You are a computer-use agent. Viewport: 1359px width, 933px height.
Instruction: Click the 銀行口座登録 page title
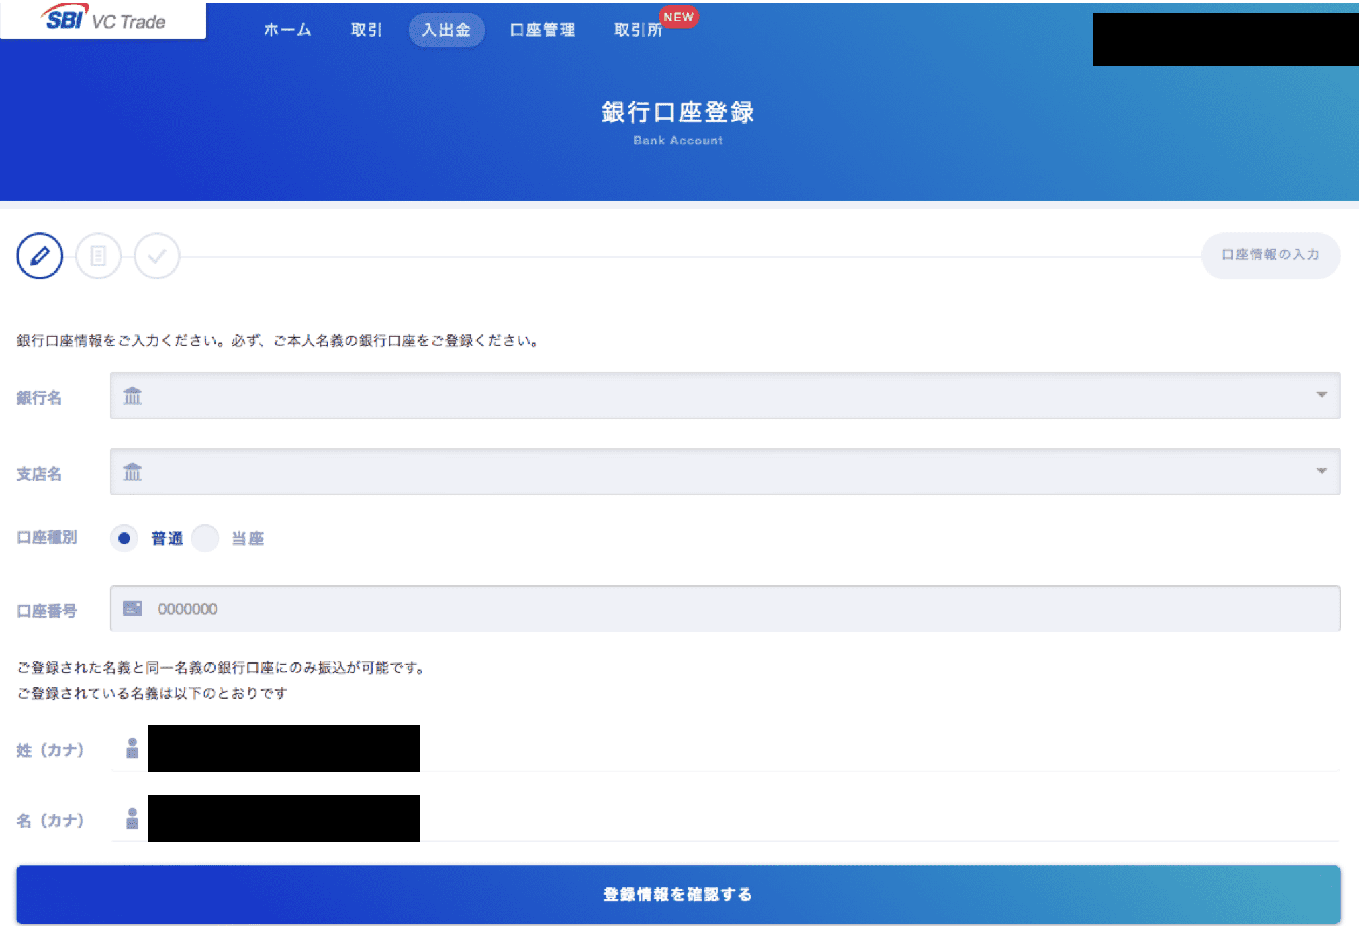(x=678, y=112)
